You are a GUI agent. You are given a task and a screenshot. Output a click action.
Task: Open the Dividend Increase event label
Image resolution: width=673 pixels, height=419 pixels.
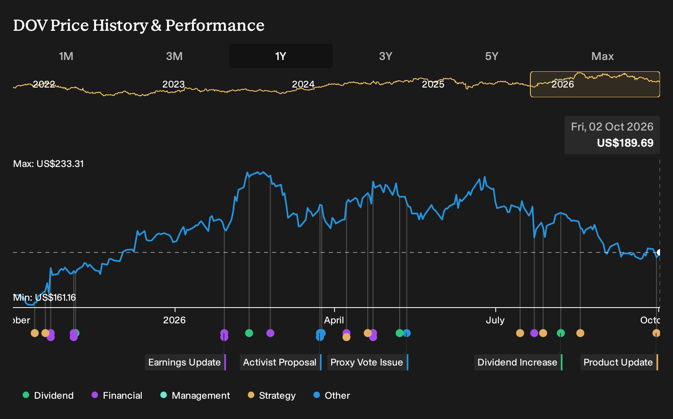point(518,362)
